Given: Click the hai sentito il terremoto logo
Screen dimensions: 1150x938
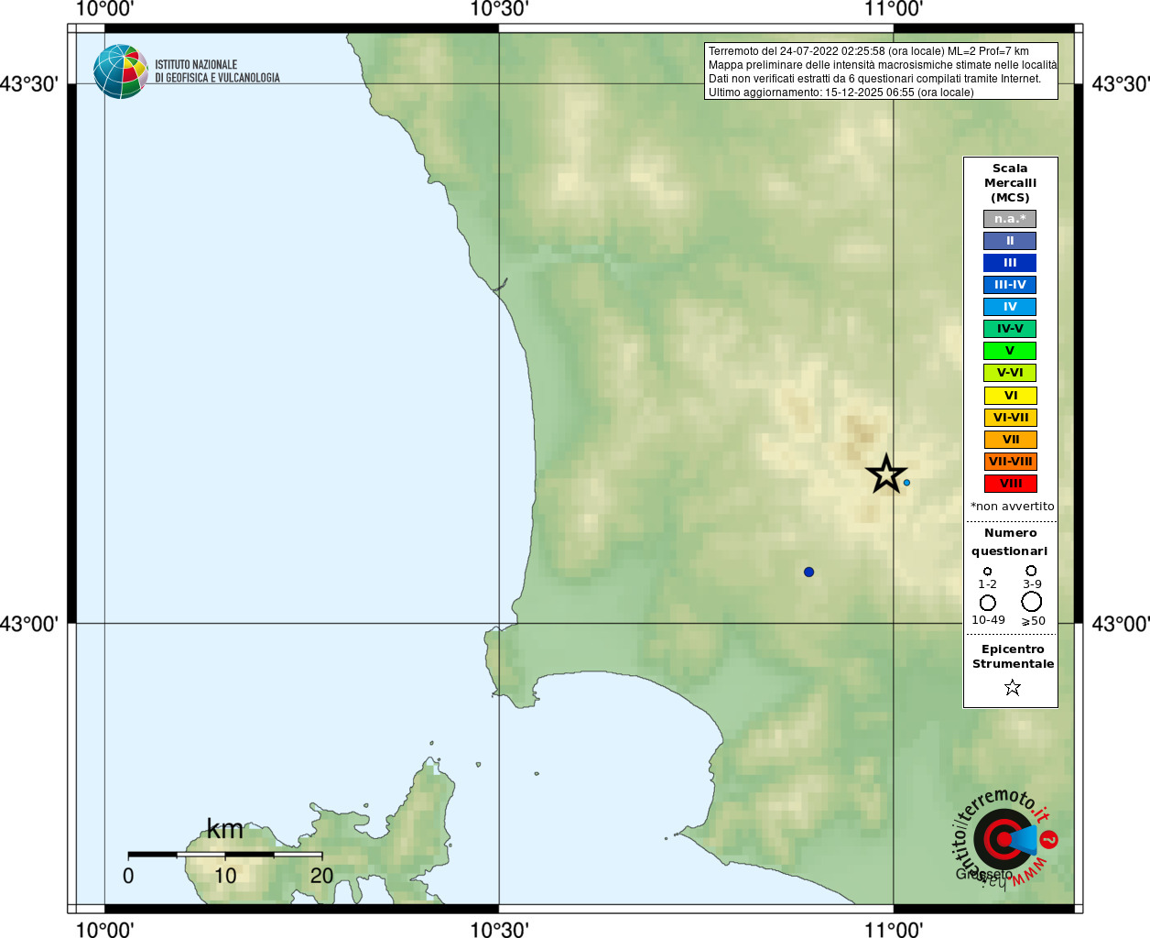Looking at the screenshot, I should [1004, 838].
